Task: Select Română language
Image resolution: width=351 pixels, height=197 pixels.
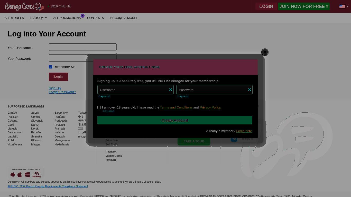Action: click(x=60, y=117)
